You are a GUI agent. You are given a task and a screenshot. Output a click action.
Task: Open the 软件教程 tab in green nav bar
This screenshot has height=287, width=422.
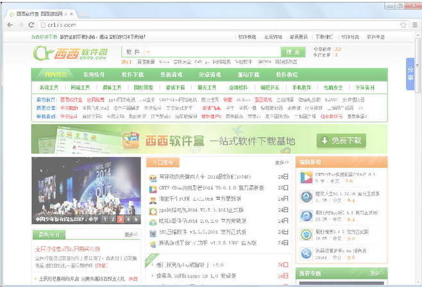pyautogui.click(x=287, y=74)
